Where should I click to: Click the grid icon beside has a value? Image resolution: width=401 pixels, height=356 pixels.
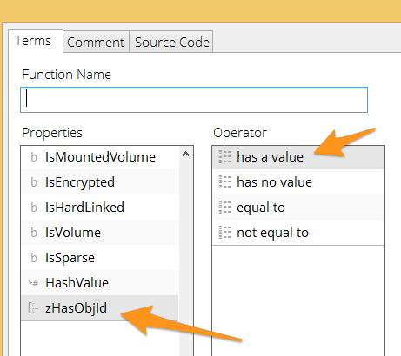(224, 157)
